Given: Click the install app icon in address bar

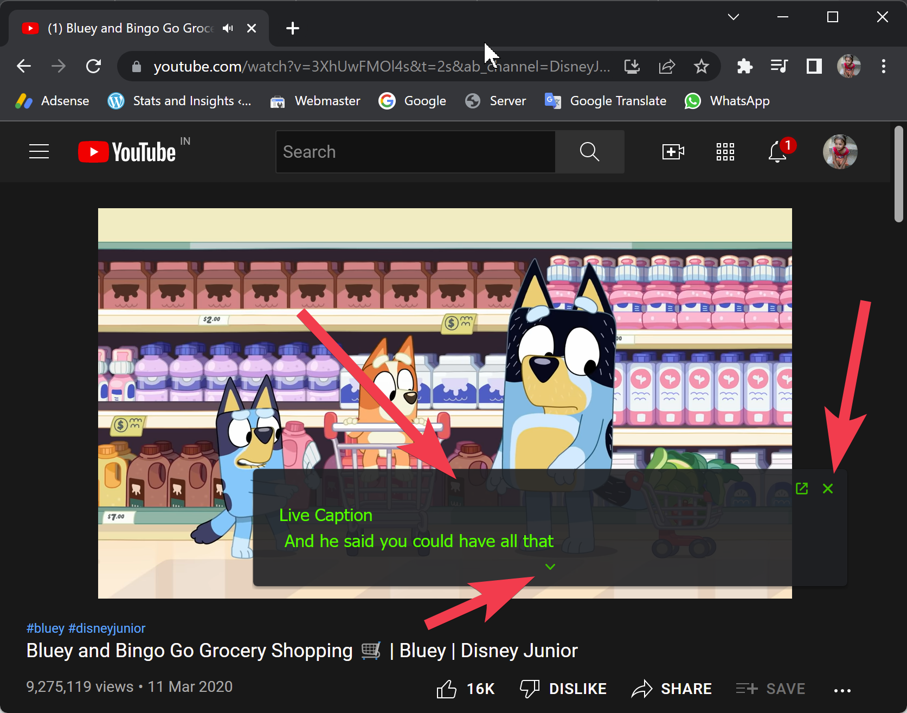Looking at the screenshot, I should pos(632,66).
